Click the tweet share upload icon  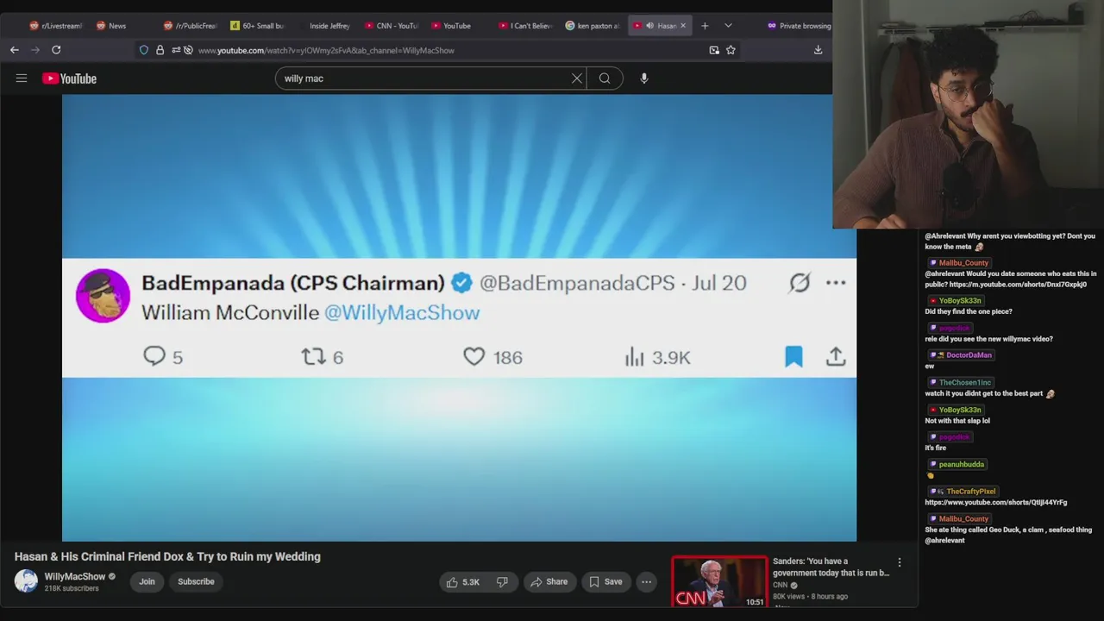pos(836,356)
